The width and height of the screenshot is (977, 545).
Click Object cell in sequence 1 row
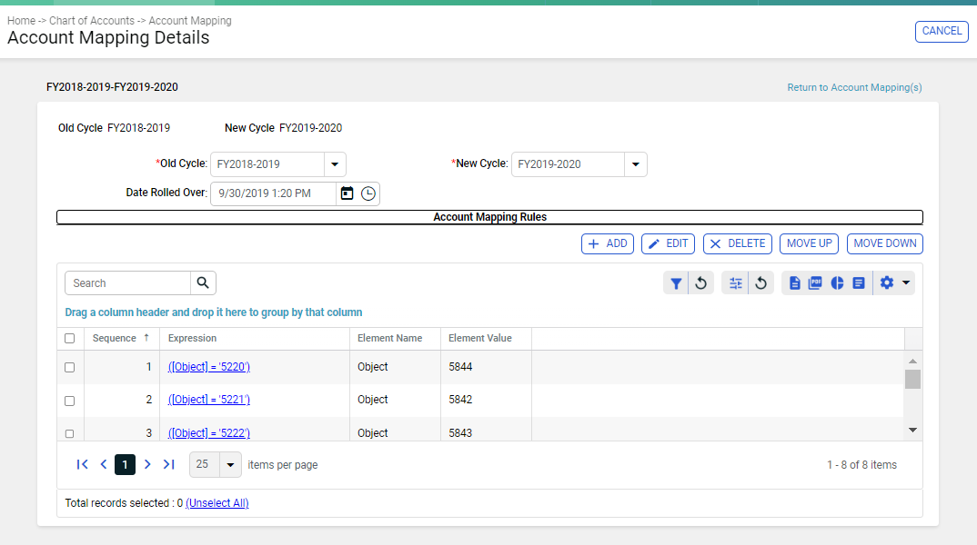click(x=373, y=367)
